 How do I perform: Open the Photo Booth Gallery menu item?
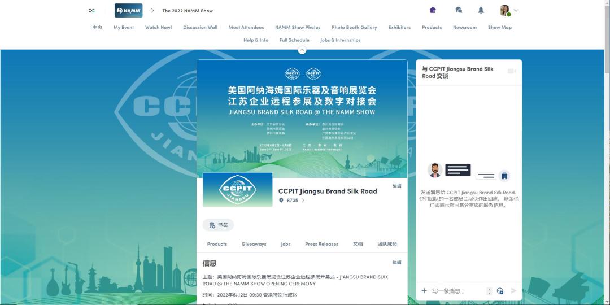[x=354, y=27]
